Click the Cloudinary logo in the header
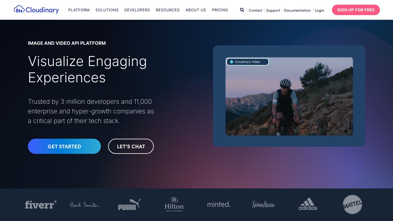 pyautogui.click(x=36, y=10)
